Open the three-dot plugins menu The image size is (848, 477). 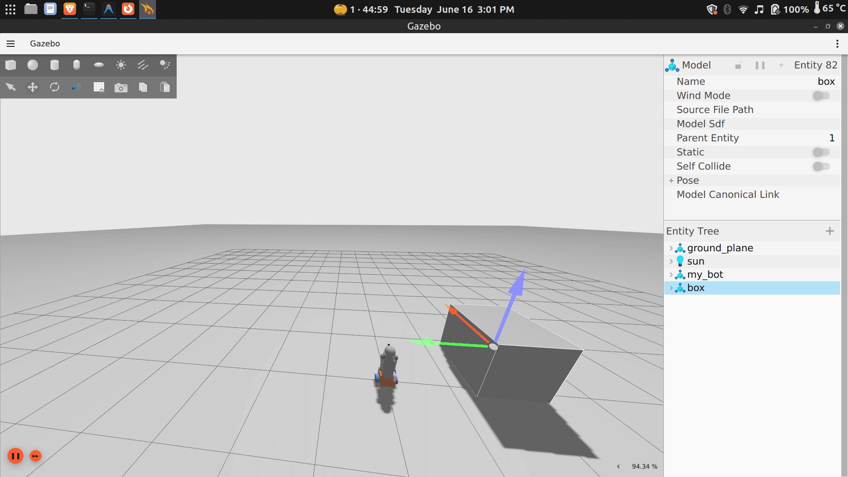click(837, 44)
